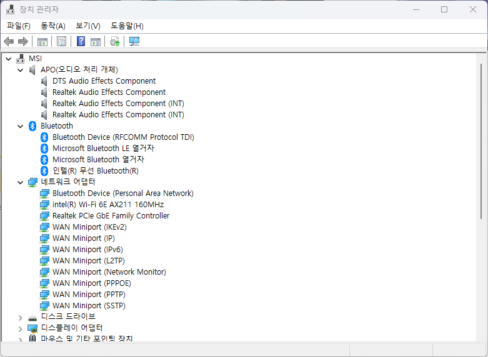Select WAN Miniport (PPTP) entry
The width and height of the screenshot is (488, 357).
click(89, 294)
